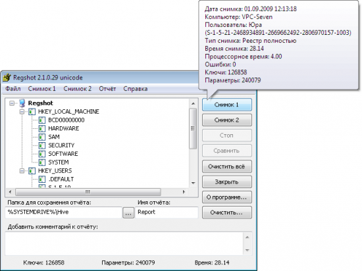Click status bar text Время: 28.14

point(212,263)
